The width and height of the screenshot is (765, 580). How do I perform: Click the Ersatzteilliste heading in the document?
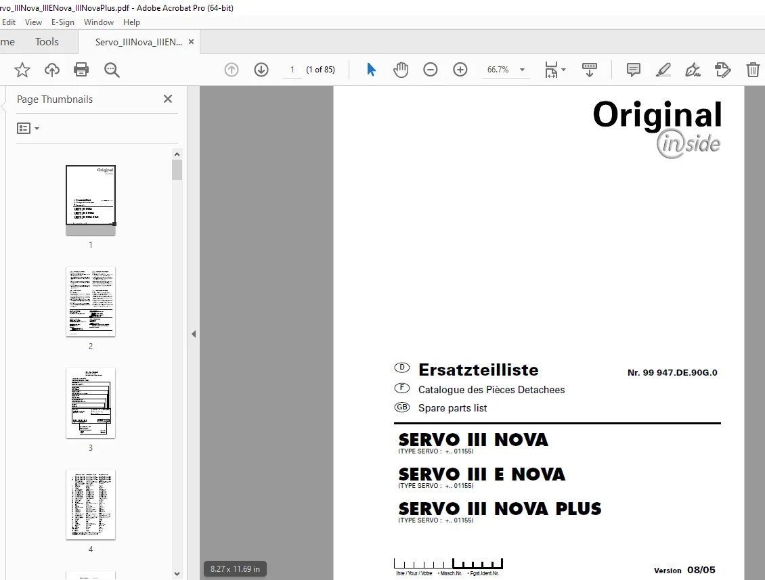pyautogui.click(x=478, y=370)
